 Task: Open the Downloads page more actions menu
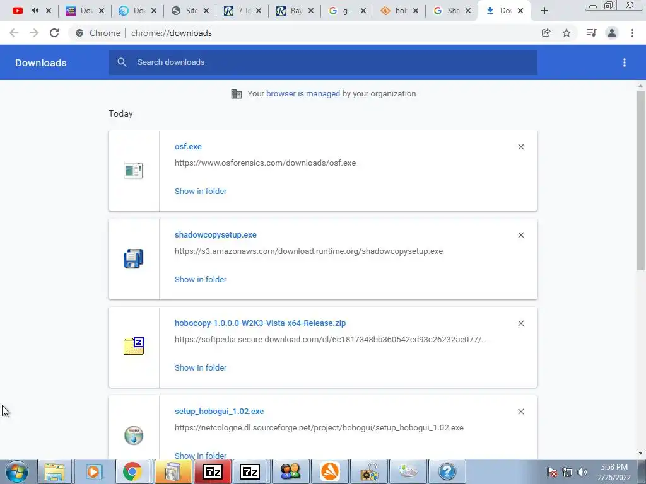tap(624, 62)
